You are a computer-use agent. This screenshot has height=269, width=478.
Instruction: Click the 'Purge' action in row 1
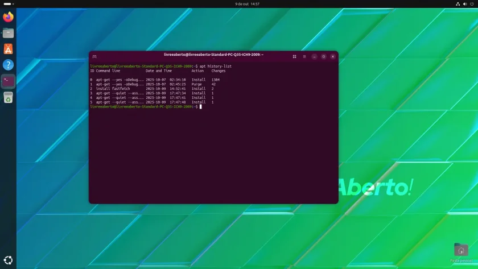coord(197,84)
